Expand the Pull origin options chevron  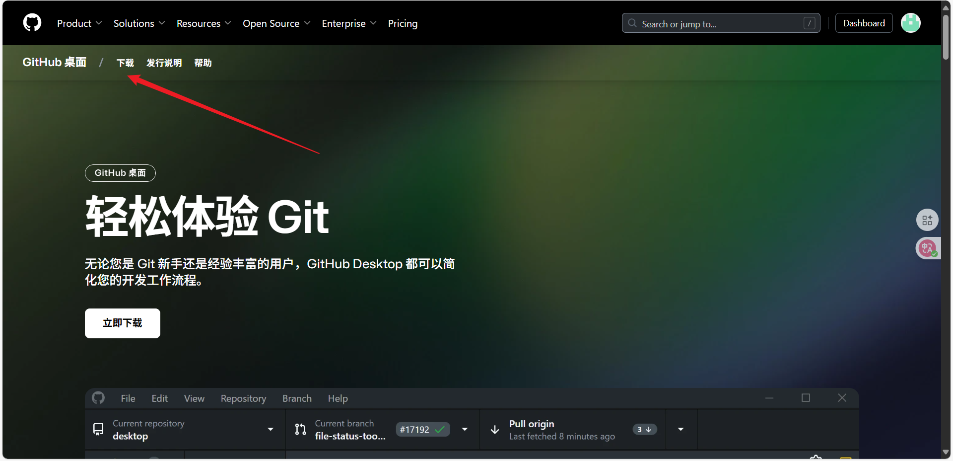(681, 429)
